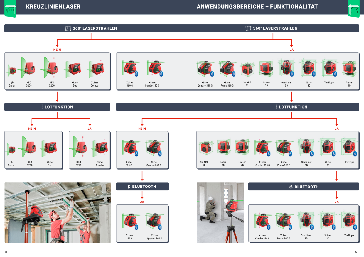Click the Bluetooth badge on XLiner 3D in the eight-product Lotfunktion JA panel
364x257 pixels.
(x=333, y=154)
